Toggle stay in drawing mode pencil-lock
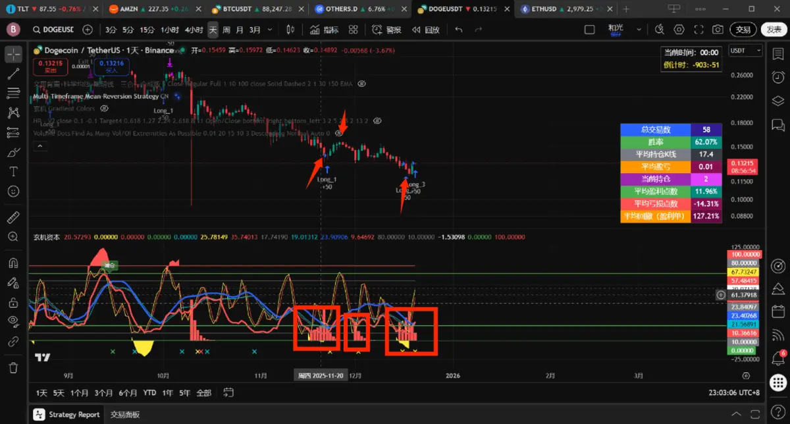The image size is (790, 424). pyautogui.click(x=13, y=282)
